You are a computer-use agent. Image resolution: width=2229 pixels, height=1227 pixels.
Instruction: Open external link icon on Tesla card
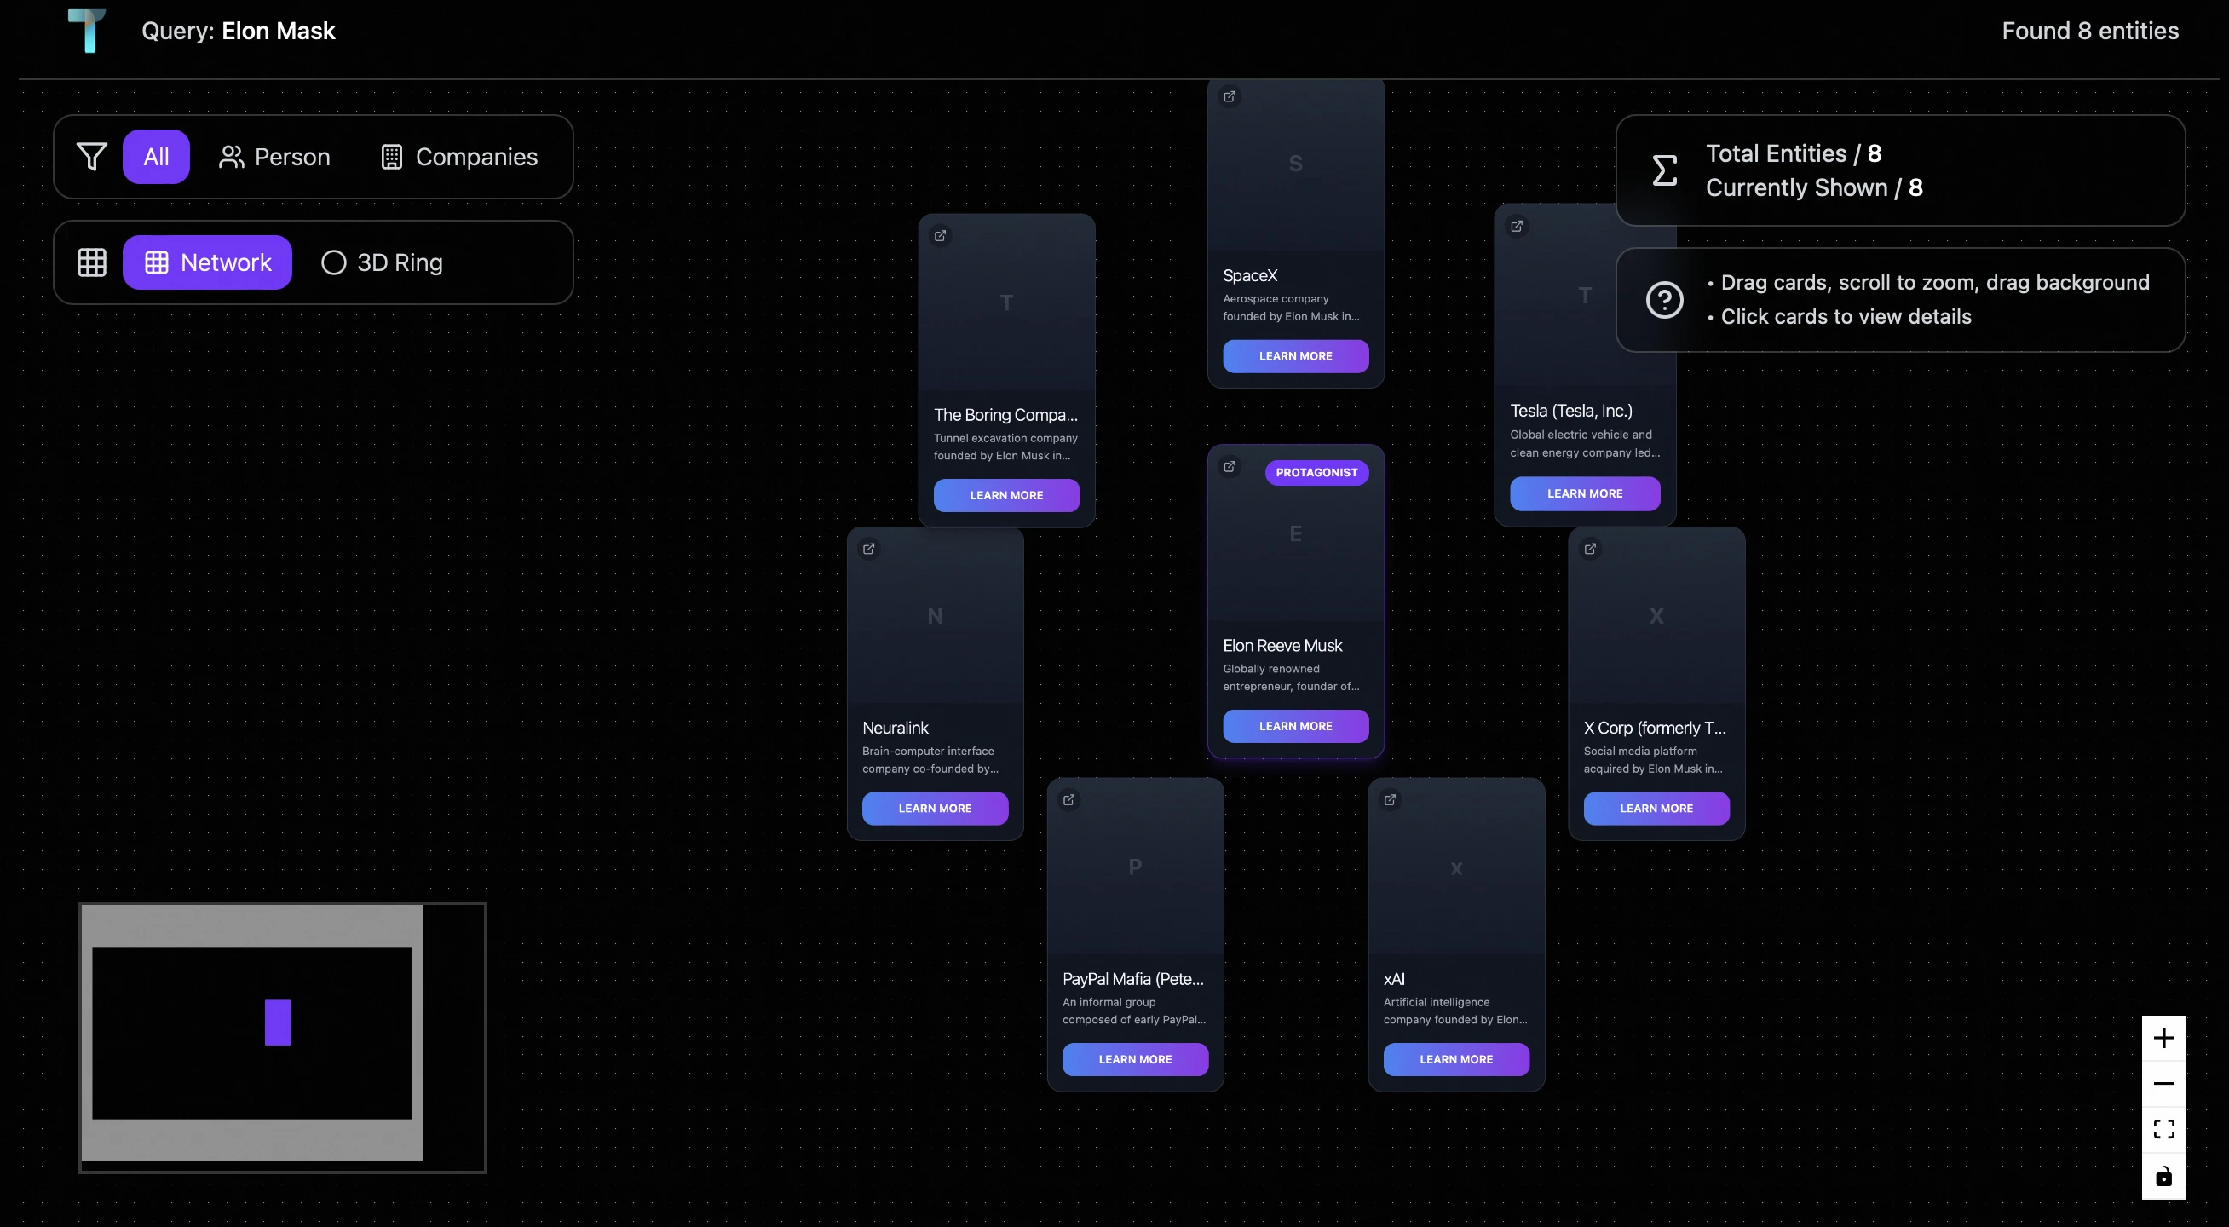(x=1517, y=226)
